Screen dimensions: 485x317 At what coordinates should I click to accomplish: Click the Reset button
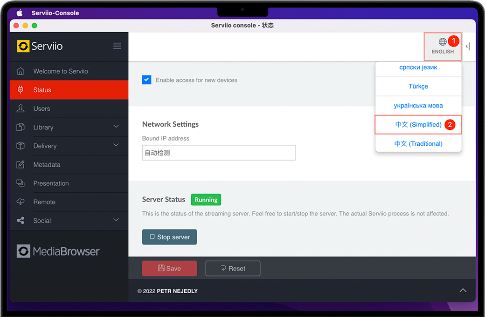(233, 268)
